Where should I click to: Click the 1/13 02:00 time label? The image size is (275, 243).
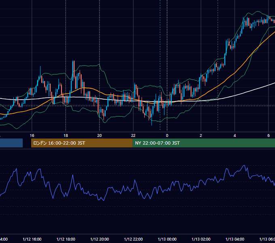(201, 239)
